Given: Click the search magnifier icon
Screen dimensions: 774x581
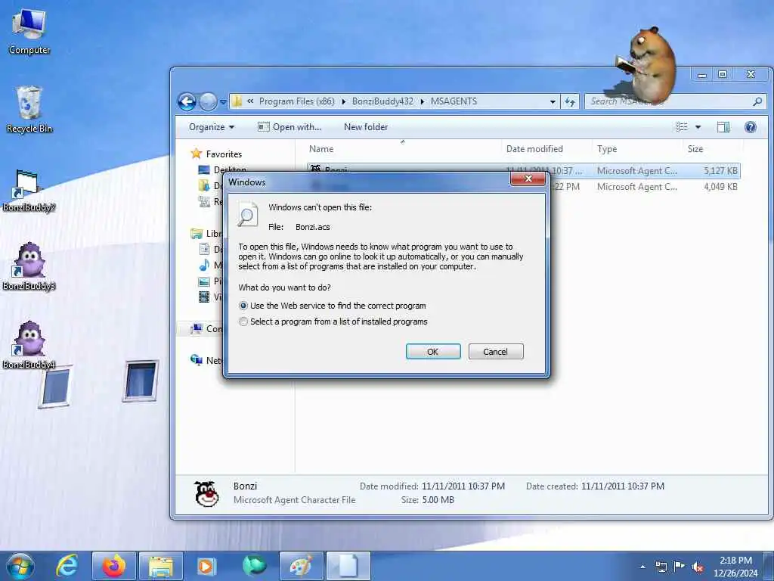Looking at the screenshot, I should [757, 101].
